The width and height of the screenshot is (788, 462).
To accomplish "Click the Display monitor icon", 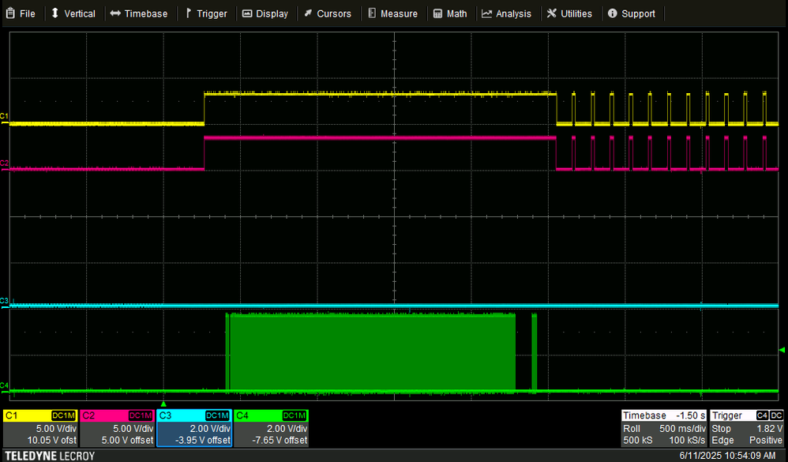I will [247, 13].
